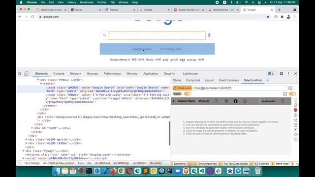
Task: Click the Elements panel vertical scrollbar
Action: click(169, 133)
